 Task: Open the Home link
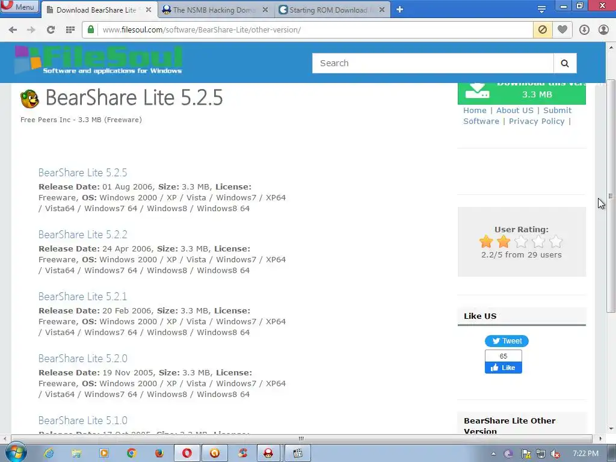[475, 111]
